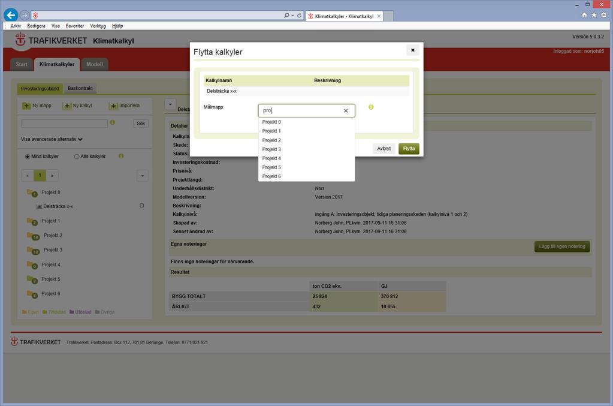Choose Projekt 0 from suggestion list
This screenshot has height=406, width=613.
(307, 122)
